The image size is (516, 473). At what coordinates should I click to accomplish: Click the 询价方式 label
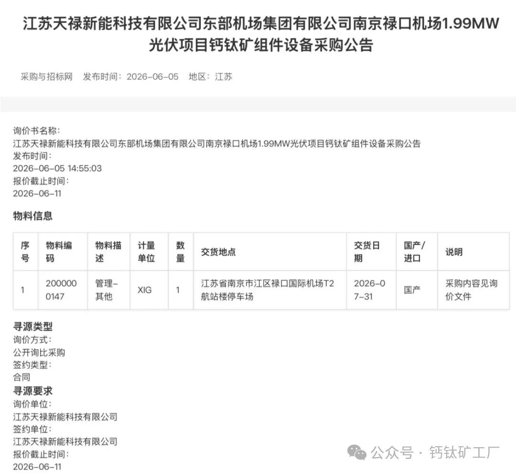pos(32,340)
